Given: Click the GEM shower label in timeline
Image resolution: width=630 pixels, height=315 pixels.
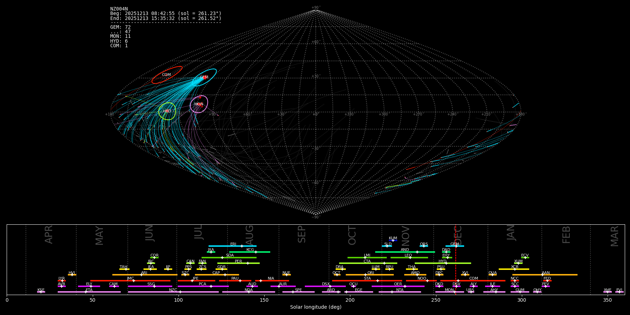Looking at the screenshot, I should [x=455, y=244].
